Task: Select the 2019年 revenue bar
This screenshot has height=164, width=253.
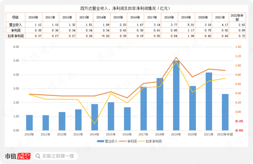Action: point(176,96)
